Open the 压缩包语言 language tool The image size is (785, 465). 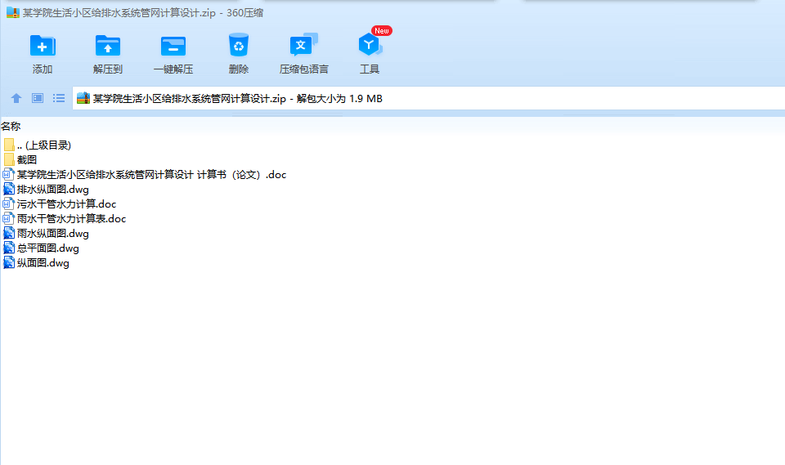click(x=304, y=45)
